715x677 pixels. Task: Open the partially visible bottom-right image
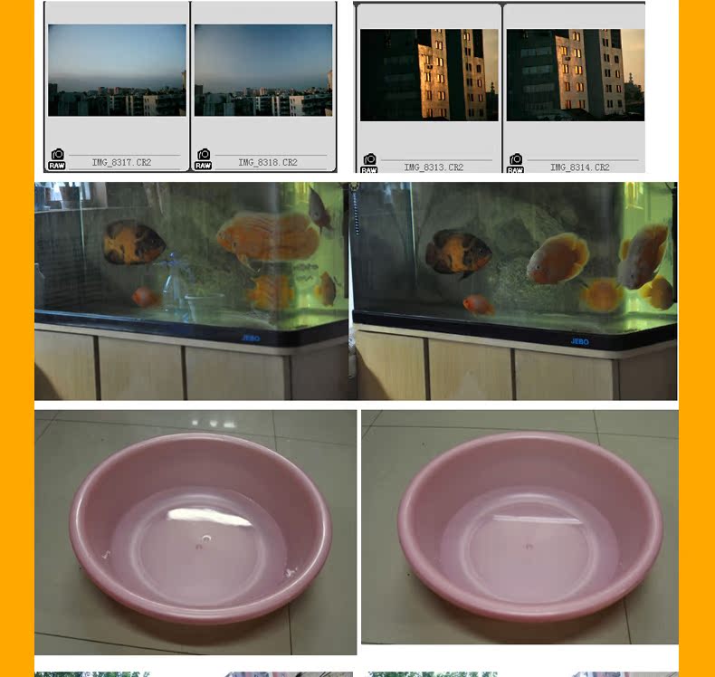pyautogui.click(x=523, y=674)
